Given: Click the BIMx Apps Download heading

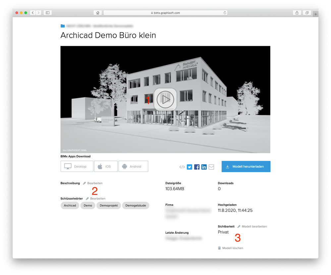Looking at the screenshot, I should (76, 156).
